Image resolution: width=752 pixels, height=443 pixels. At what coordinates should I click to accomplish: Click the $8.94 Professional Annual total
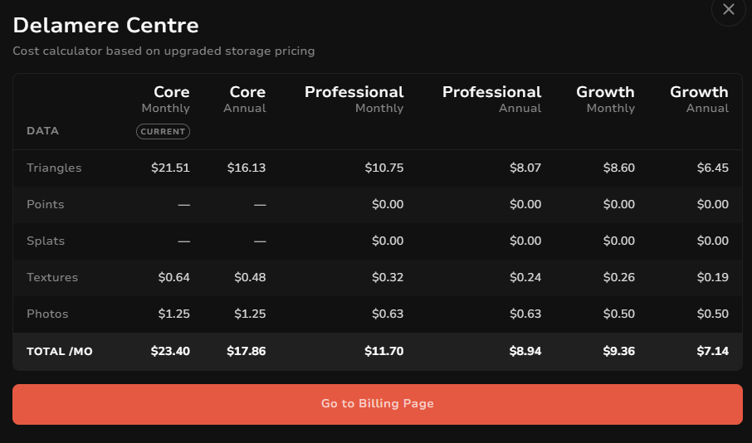pyautogui.click(x=525, y=351)
